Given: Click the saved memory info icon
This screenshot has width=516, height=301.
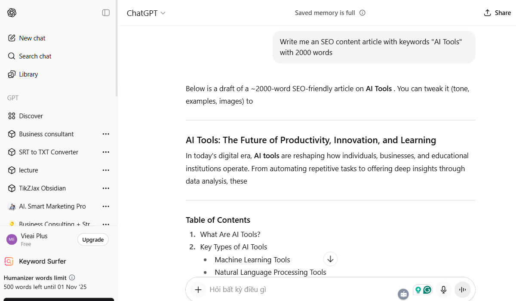Looking at the screenshot, I should (362, 13).
